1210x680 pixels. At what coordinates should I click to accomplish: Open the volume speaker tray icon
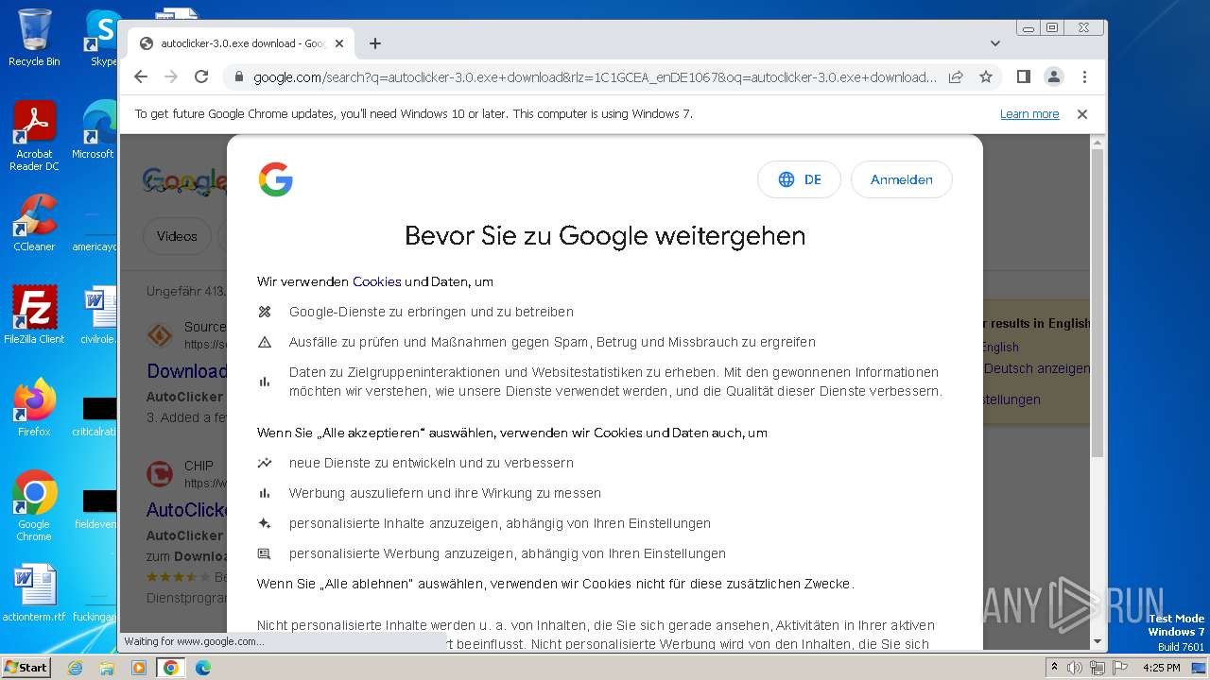[1076, 668]
